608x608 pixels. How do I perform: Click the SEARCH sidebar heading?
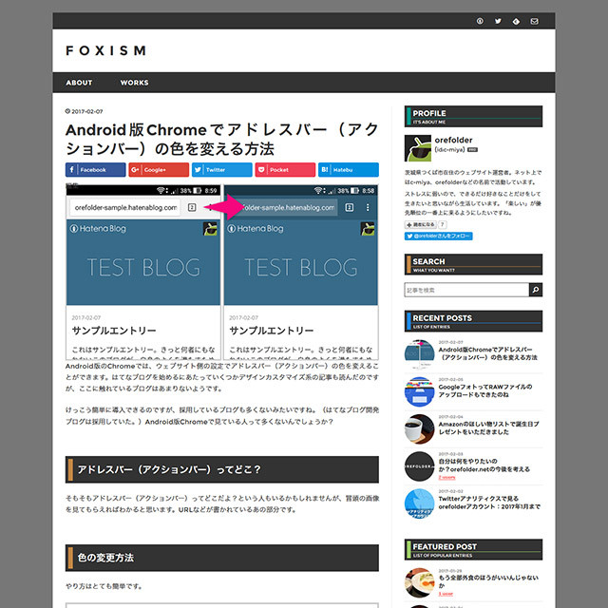[x=473, y=264]
